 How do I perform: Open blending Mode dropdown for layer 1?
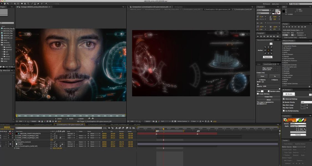(71, 134)
